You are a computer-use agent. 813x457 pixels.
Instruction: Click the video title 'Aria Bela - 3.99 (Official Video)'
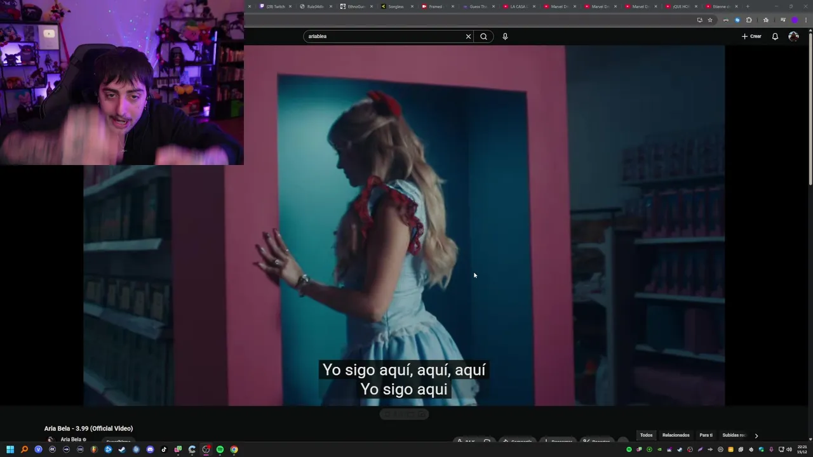[x=88, y=428]
